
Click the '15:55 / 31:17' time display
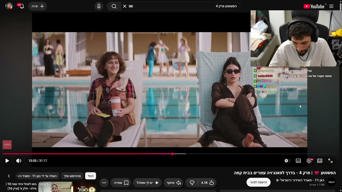[x=38, y=161]
